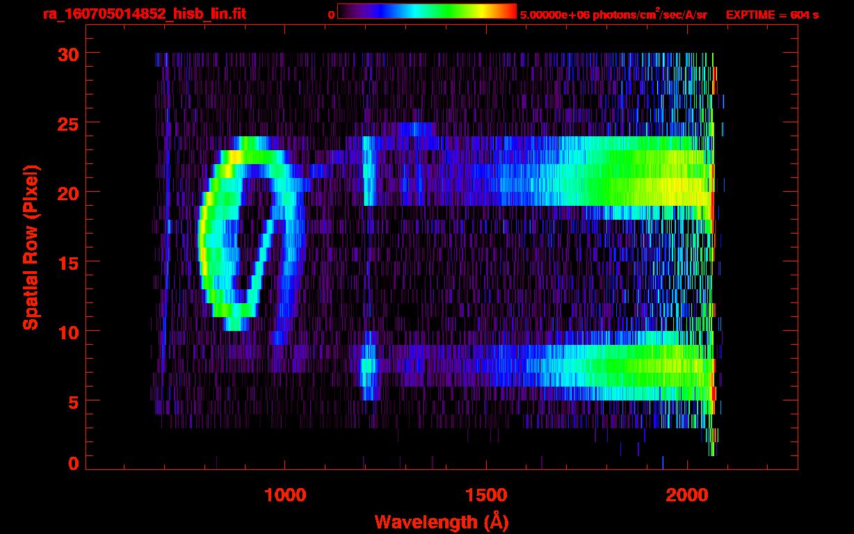Click the x-axis tick label 1500
This screenshot has width=854, height=534.
[485, 495]
